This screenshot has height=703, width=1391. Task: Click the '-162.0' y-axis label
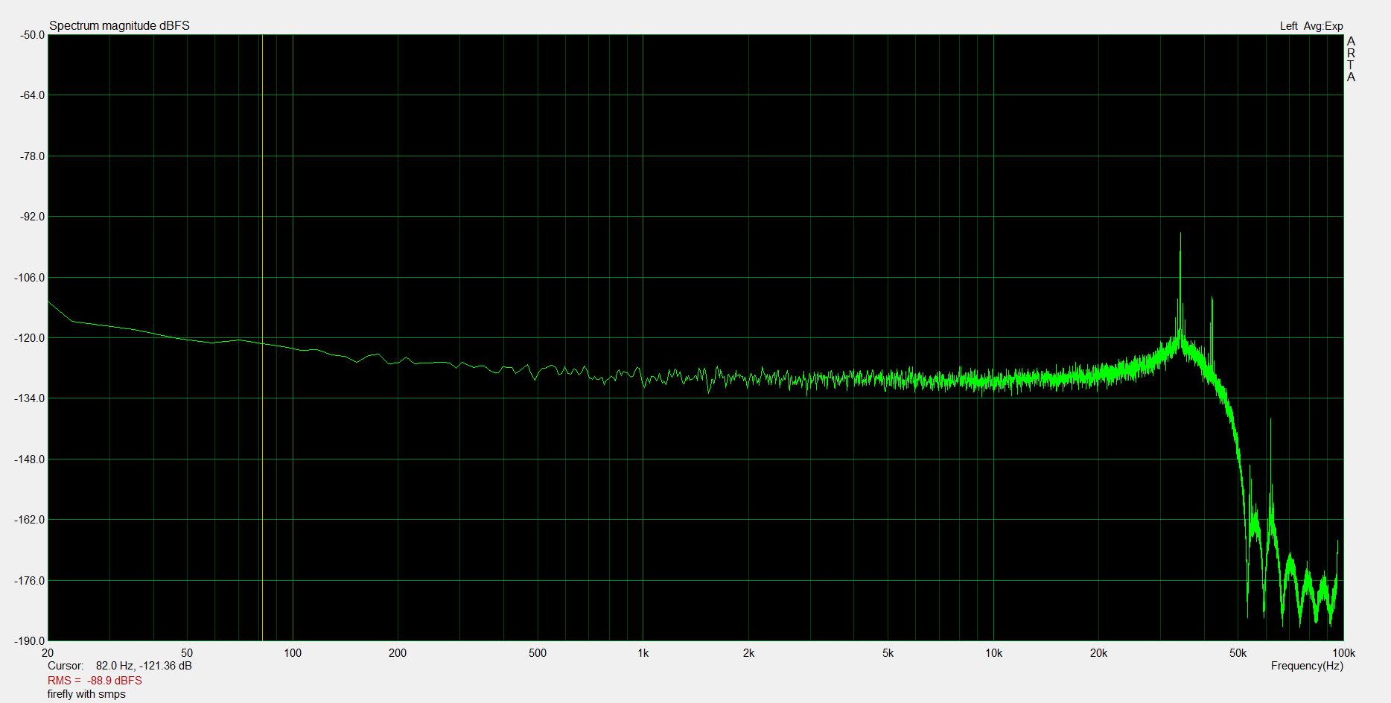(29, 520)
